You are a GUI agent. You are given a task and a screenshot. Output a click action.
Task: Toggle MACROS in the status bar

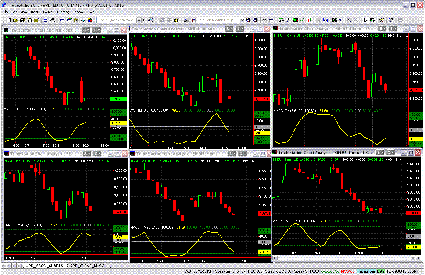click(348, 271)
